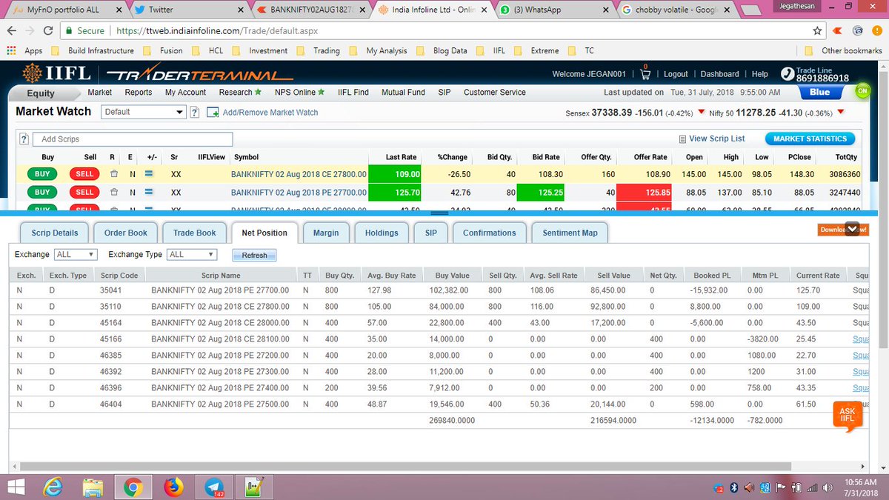This screenshot has width=889, height=500.
Task: Focus the Add Scrips search field
Action: point(132,139)
